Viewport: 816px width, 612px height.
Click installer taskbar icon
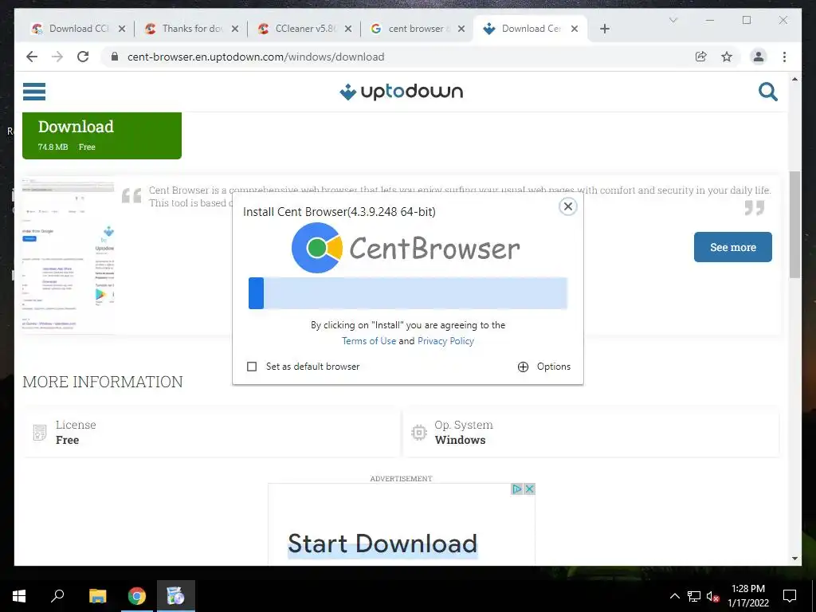(176, 596)
